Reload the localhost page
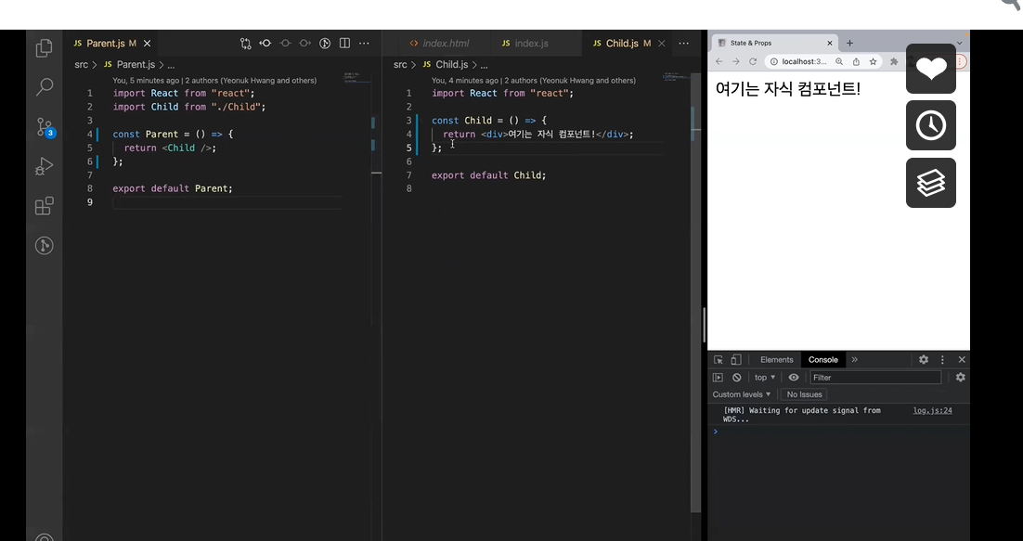The image size is (1023, 541). tap(753, 61)
